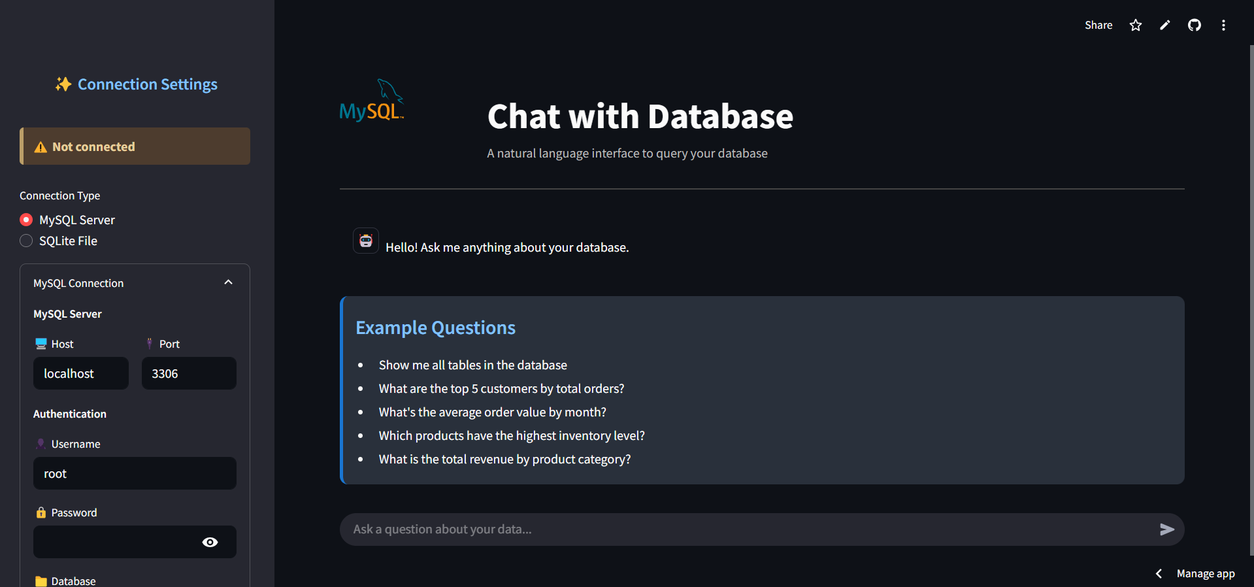Open the three-dot options menu

point(1223,25)
